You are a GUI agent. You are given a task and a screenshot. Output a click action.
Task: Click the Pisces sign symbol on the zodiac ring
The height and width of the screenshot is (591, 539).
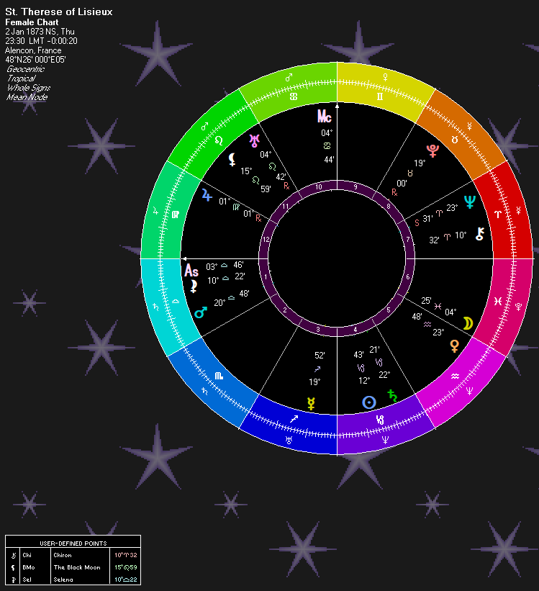[498, 301]
